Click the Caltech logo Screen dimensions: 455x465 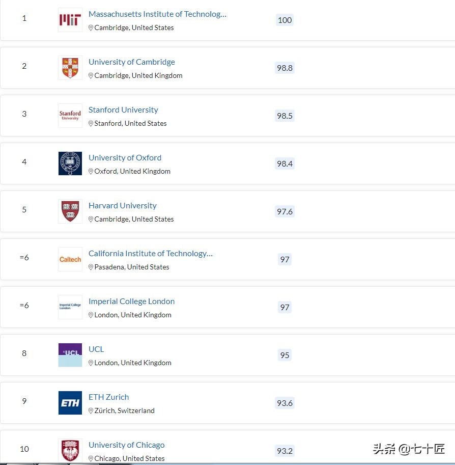tap(70, 259)
